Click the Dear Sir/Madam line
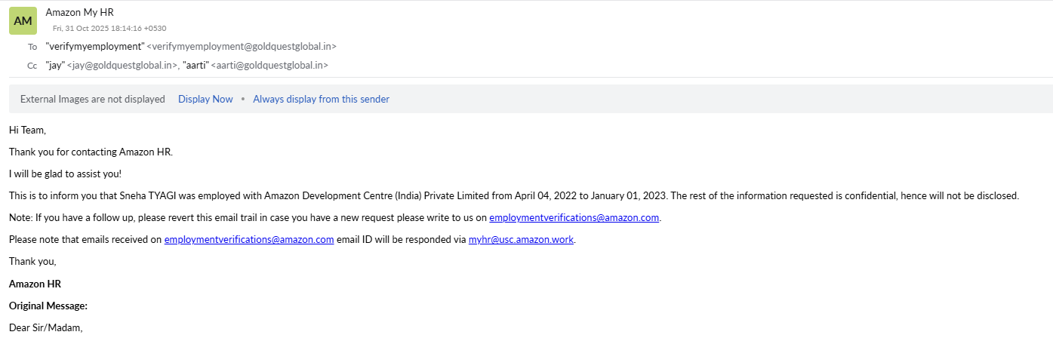1053x341 pixels. [45, 327]
